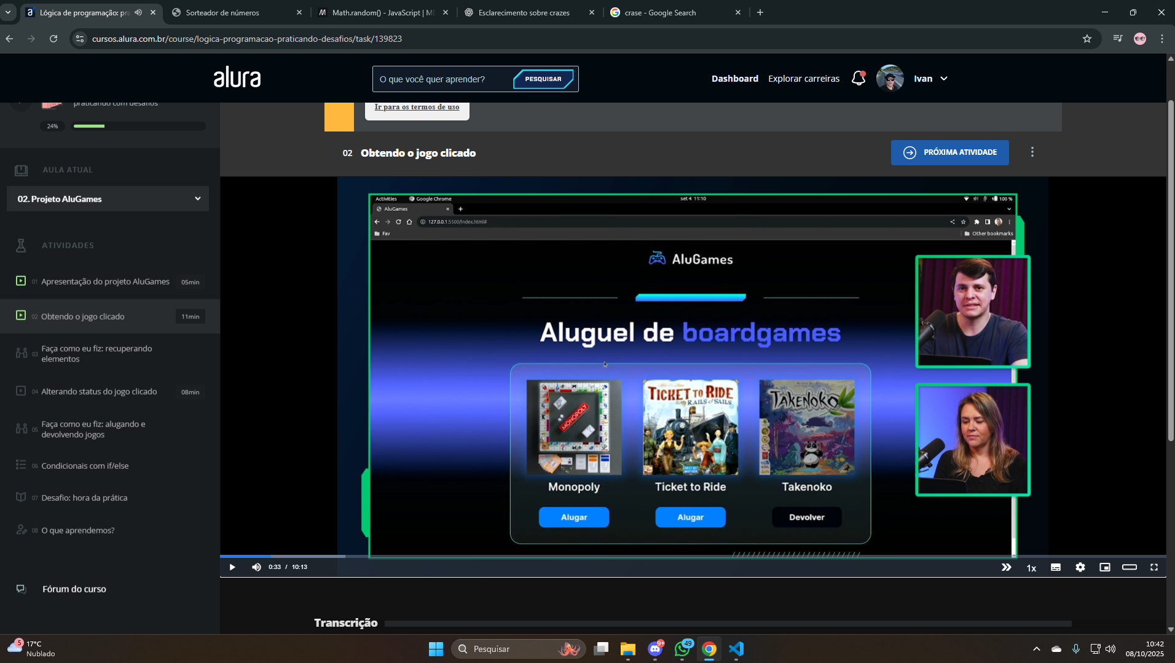Change the 1x playback speed
Image resolution: width=1175 pixels, height=663 pixels.
[1031, 568]
